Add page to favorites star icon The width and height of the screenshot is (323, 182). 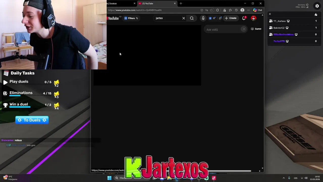(211, 10)
